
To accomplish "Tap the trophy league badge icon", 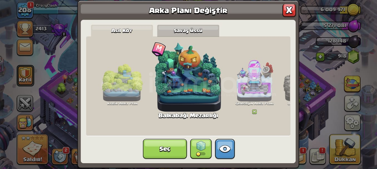I will coord(59,29).
